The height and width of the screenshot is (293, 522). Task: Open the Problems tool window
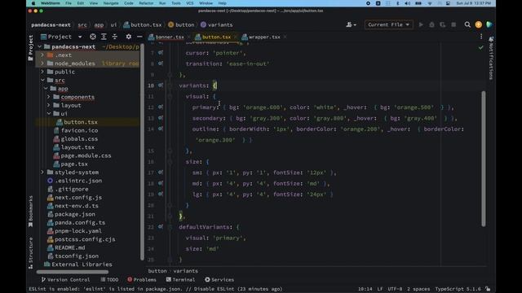click(142, 280)
